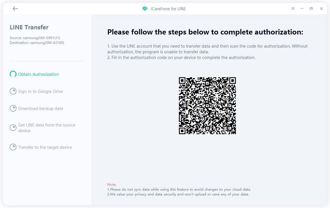This screenshot has width=330, height=208.
Task: Click the Sign in to Google Drive step icon
Action: pos(13,91)
